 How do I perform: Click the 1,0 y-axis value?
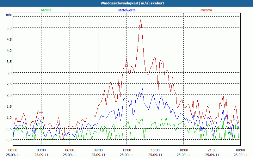9,118
